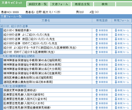The height and width of the screenshot is (110, 132).
Task: Switch to the 文書フォーム tab
Action: point(60,4)
